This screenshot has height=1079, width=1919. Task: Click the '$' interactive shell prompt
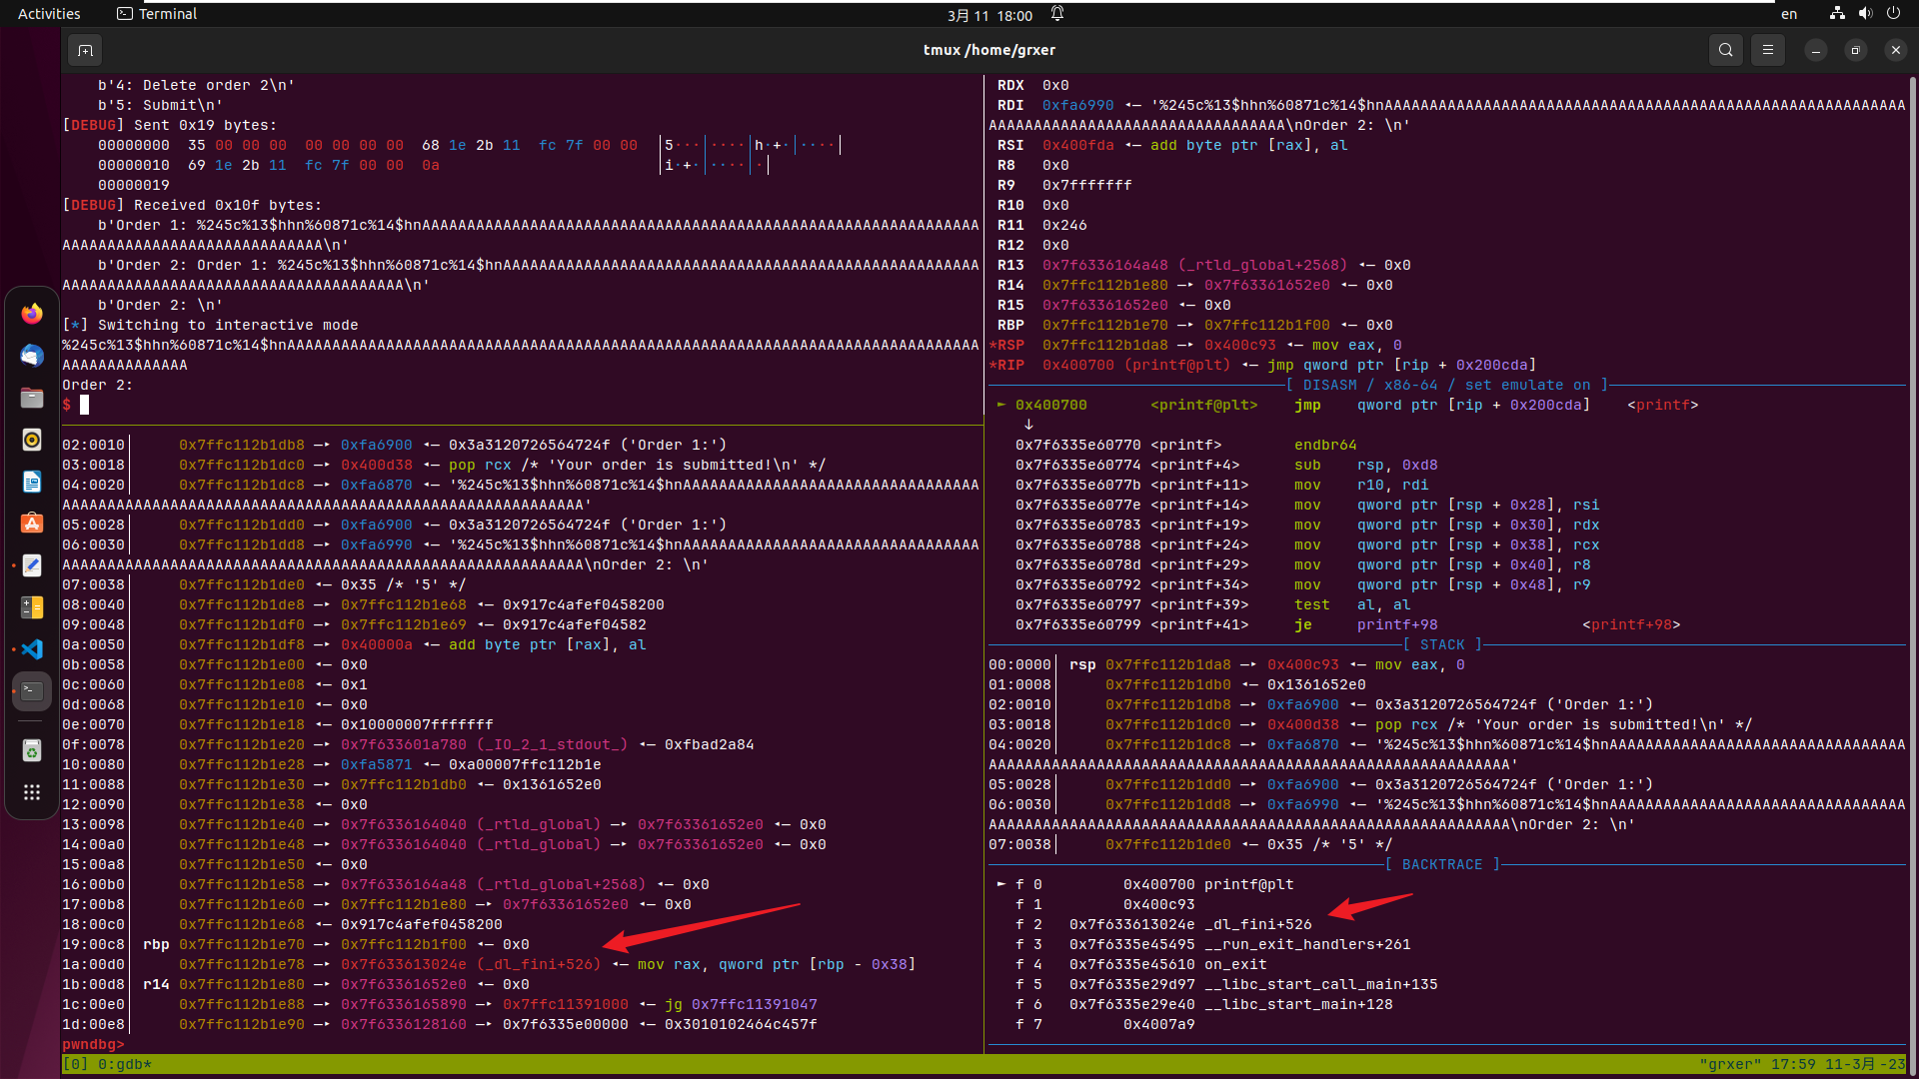point(67,405)
